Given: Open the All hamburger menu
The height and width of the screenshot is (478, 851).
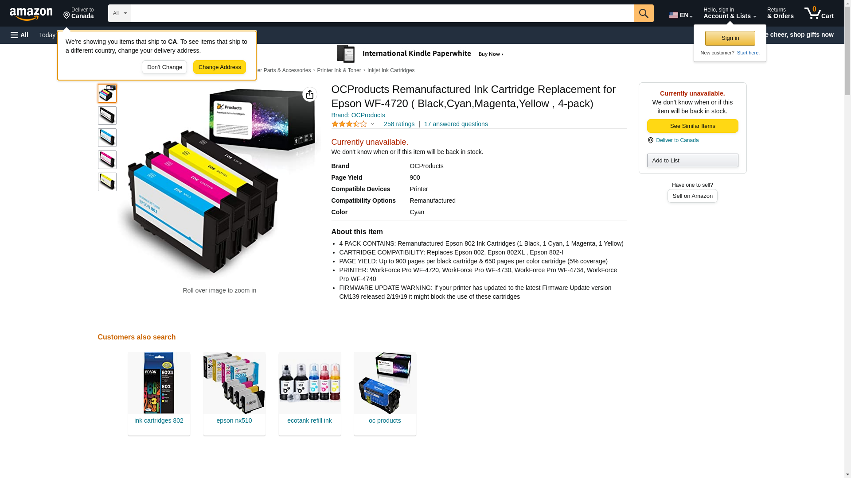Looking at the screenshot, I should pyautogui.click(x=20, y=35).
